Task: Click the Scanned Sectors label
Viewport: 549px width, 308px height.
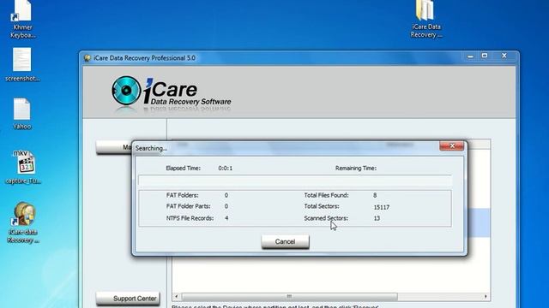Action: point(326,218)
